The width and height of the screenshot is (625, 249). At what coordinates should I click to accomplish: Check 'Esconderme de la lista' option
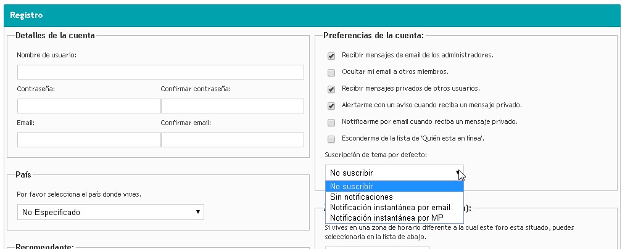(x=331, y=139)
